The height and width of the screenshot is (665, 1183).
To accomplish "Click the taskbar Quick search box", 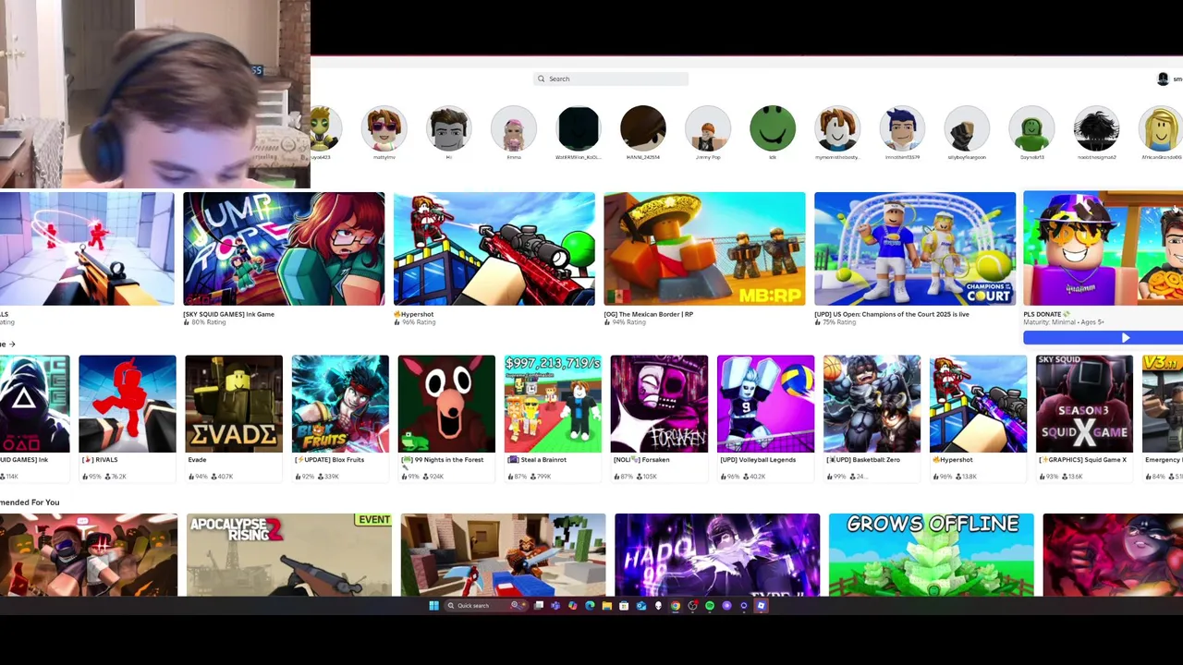I will point(486,606).
